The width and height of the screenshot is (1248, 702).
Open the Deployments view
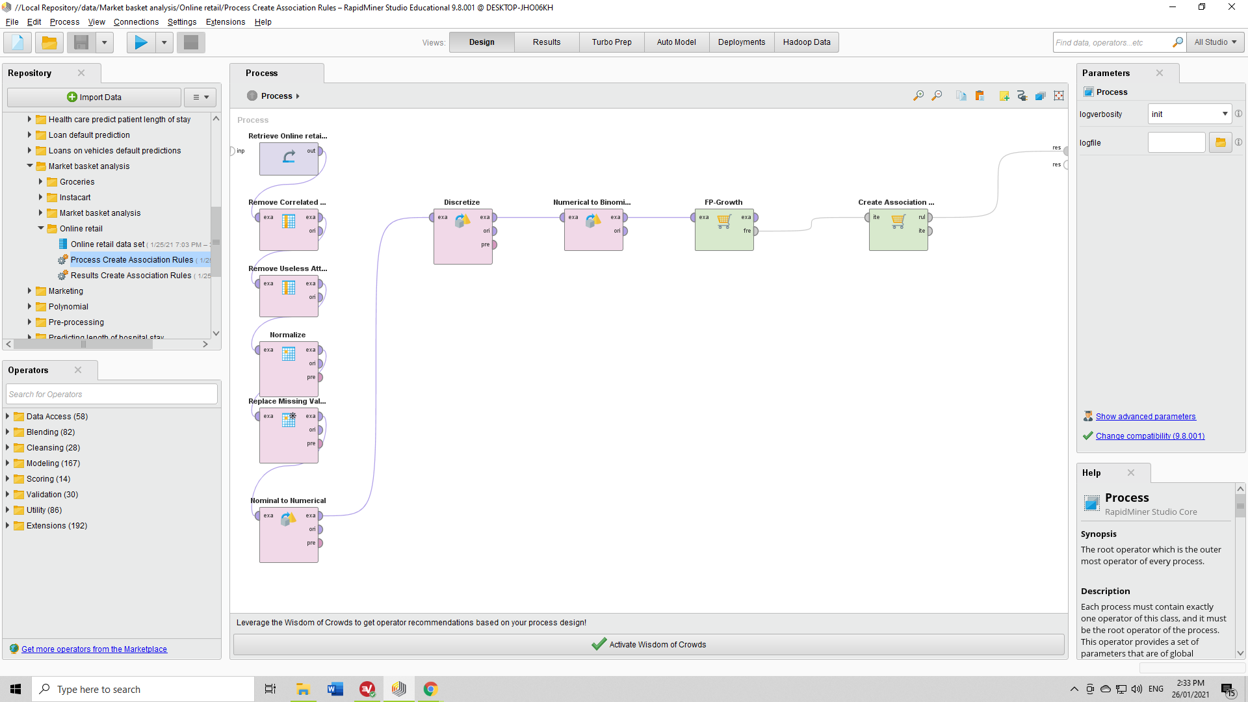point(742,42)
